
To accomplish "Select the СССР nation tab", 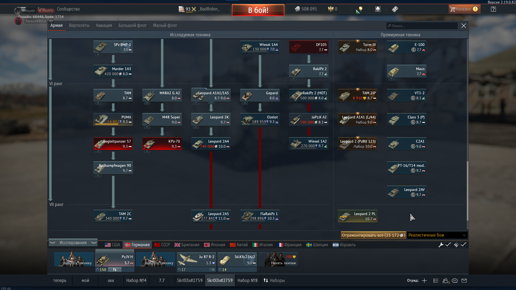I will [162, 245].
